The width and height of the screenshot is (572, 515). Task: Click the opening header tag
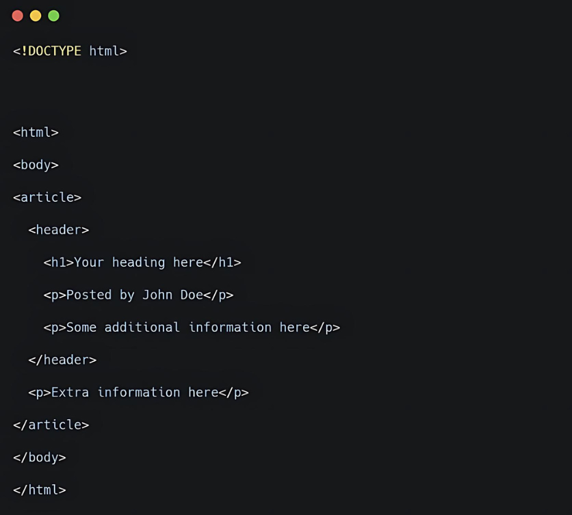pyautogui.click(x=59, y=230)
